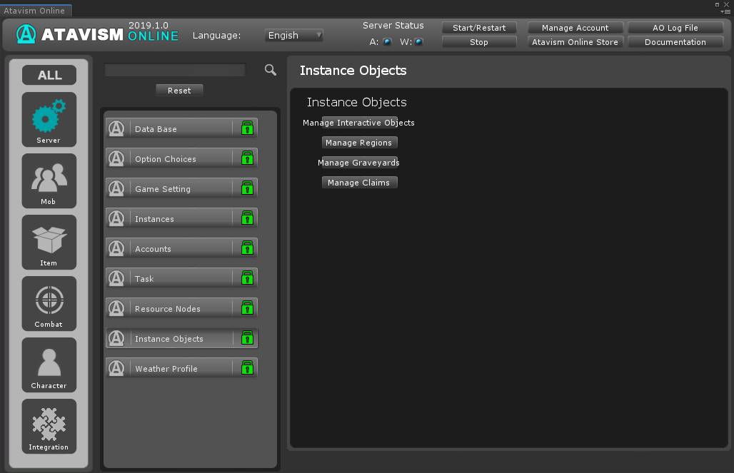Screen dimensions: 734x473
Task: Open the Combat crosshair category icon
Action: pyautogui.click(x=49, y=302)
